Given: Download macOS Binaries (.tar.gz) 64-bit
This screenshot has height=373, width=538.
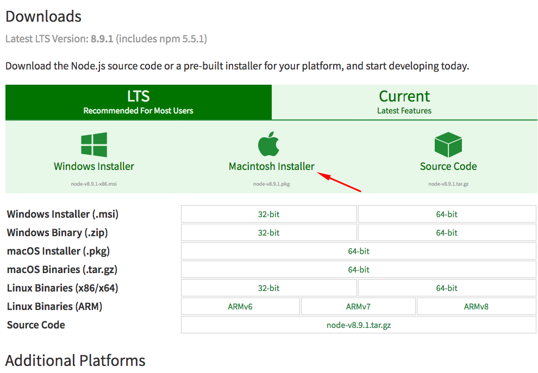Looking at the screenshot, I should (x=359, y=270).
